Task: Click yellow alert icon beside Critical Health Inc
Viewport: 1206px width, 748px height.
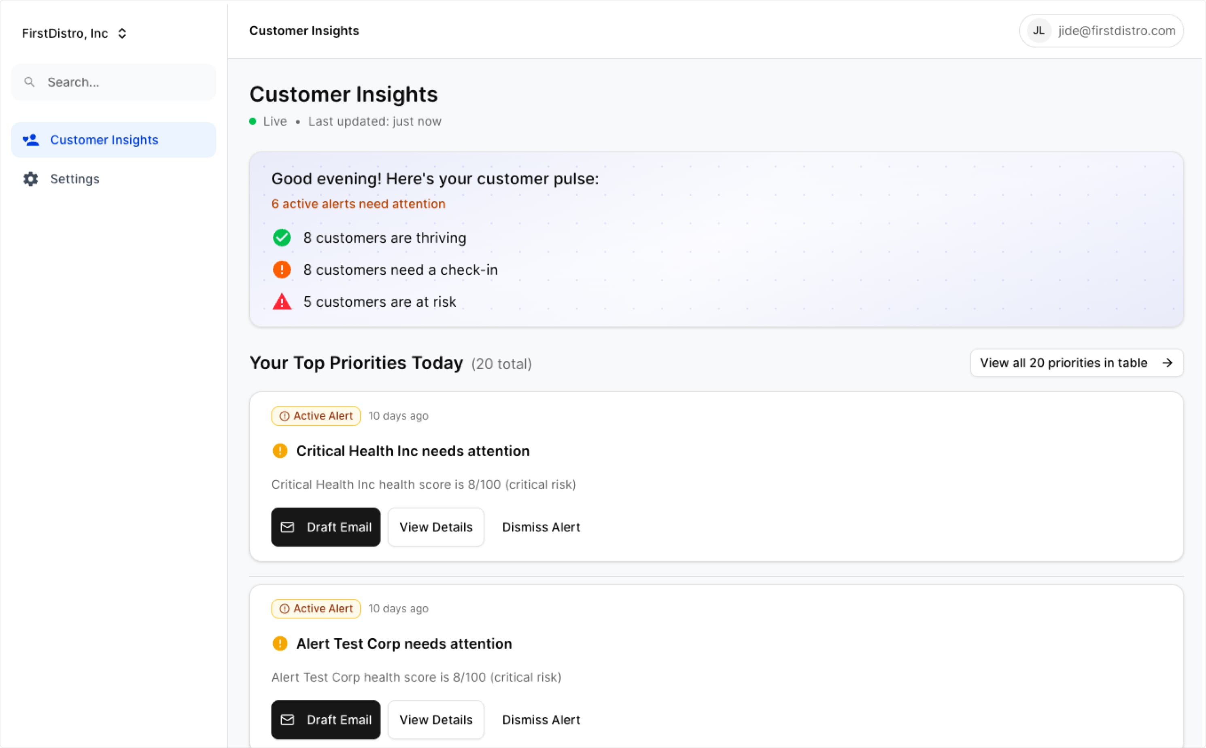Action: click(280, 450)
